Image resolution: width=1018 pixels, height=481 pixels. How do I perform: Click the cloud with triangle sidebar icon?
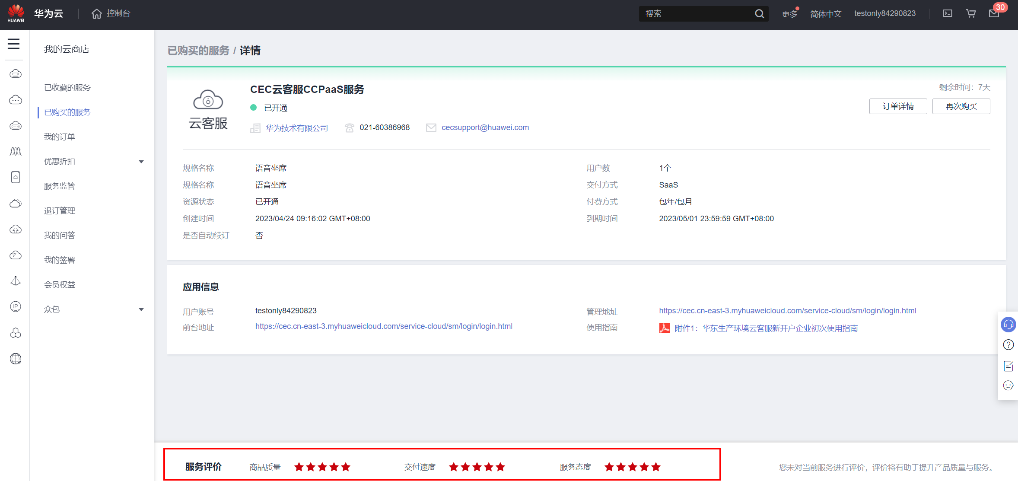coord(16,255)
